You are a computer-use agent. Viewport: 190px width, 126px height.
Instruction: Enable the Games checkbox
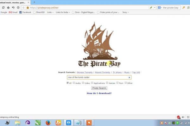tap(107, 83)
